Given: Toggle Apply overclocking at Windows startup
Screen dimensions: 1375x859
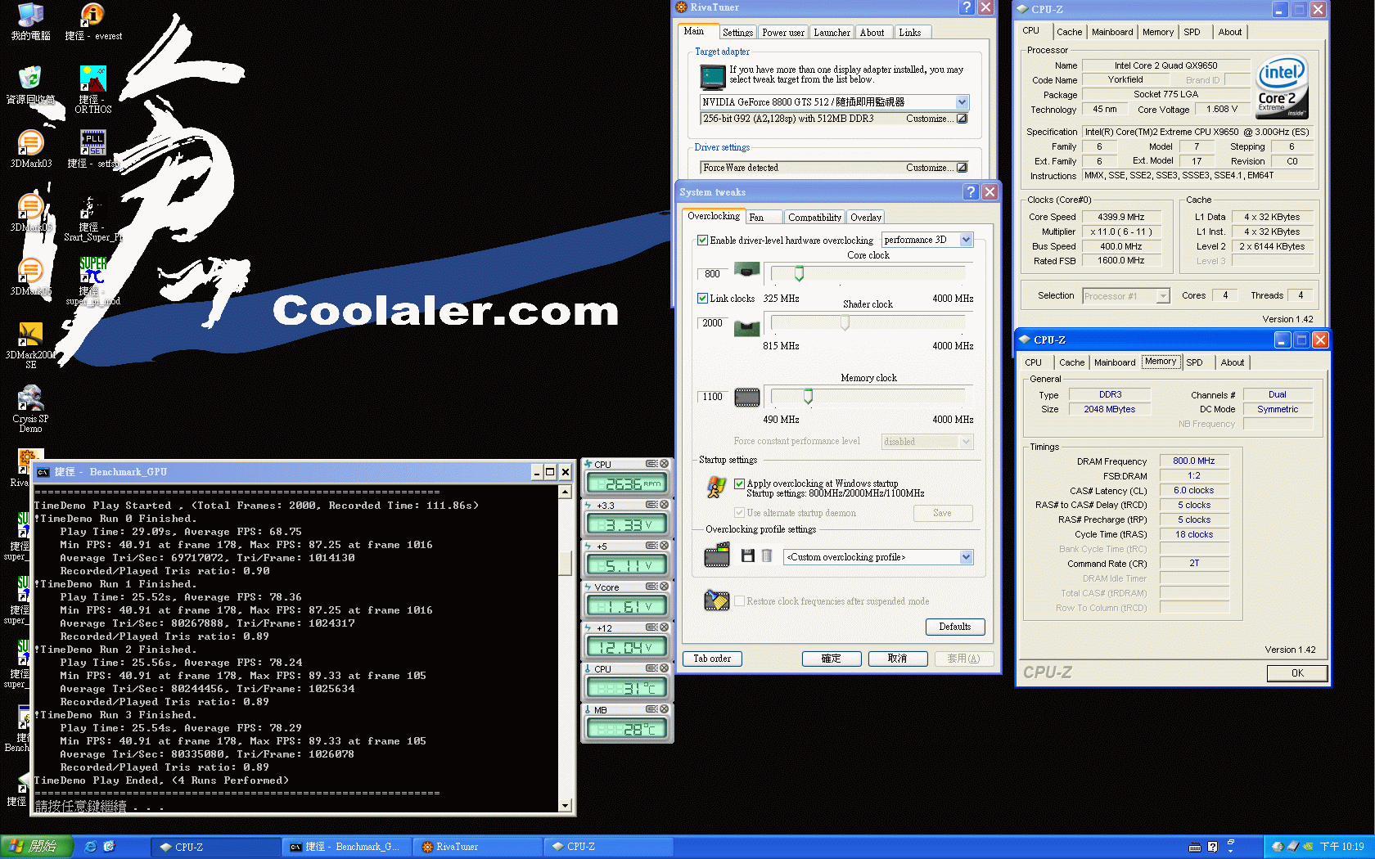Looking at the screenshot, I should tap(739, 483).
